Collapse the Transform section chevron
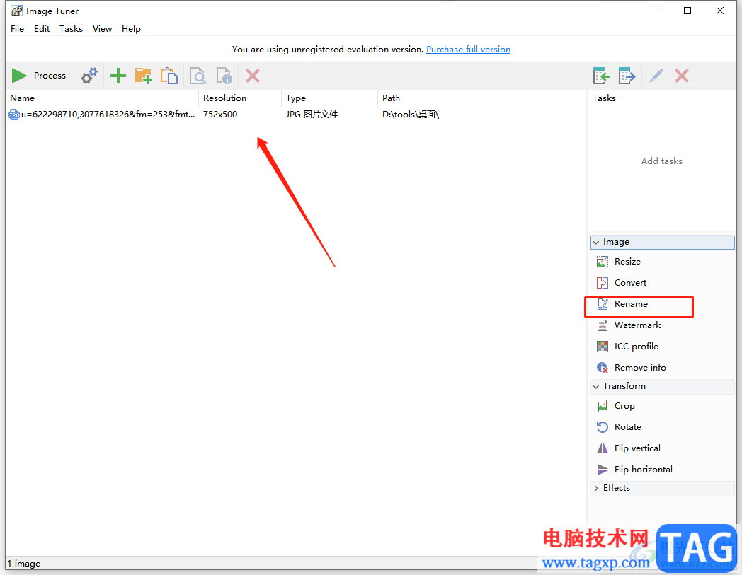This screenshot has width=742, height=575. pyautogui.click(x=595, y=386)
